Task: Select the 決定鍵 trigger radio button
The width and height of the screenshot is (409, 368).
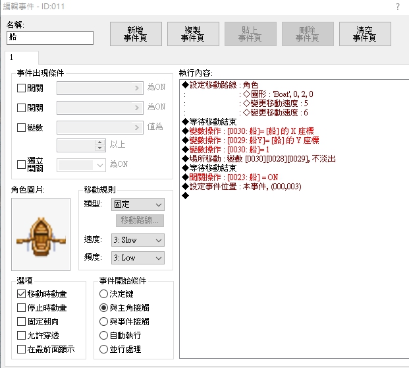Action: (103, 294)
